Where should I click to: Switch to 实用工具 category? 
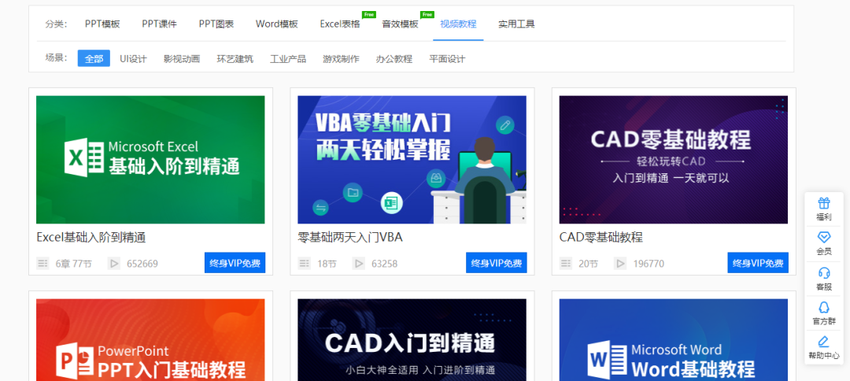(x=516, y=24)
